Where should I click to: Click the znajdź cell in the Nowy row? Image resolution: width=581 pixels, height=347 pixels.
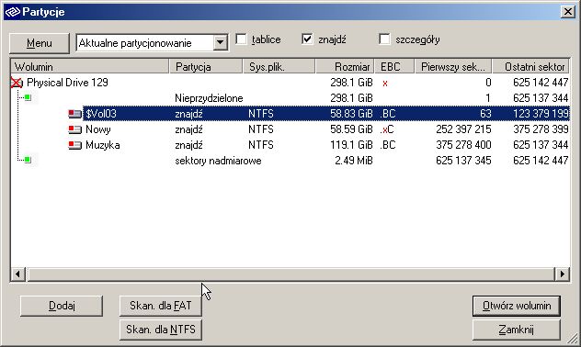tap(188, 129)
